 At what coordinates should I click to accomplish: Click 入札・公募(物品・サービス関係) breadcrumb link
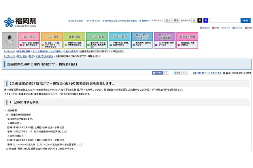point(47,51)
